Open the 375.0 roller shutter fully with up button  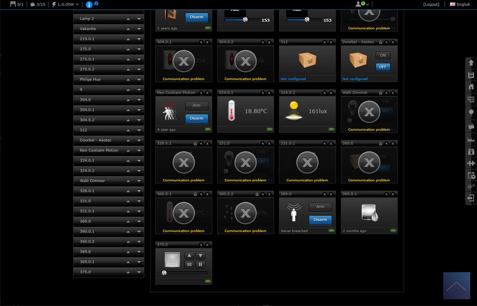(189, 255)
